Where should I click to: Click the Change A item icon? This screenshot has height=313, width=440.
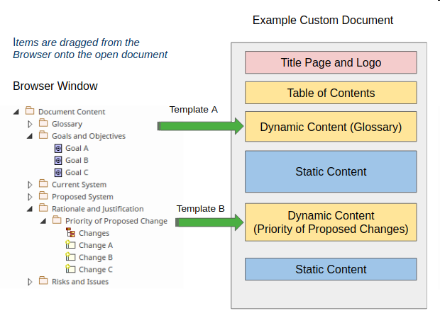pos(70,245)
